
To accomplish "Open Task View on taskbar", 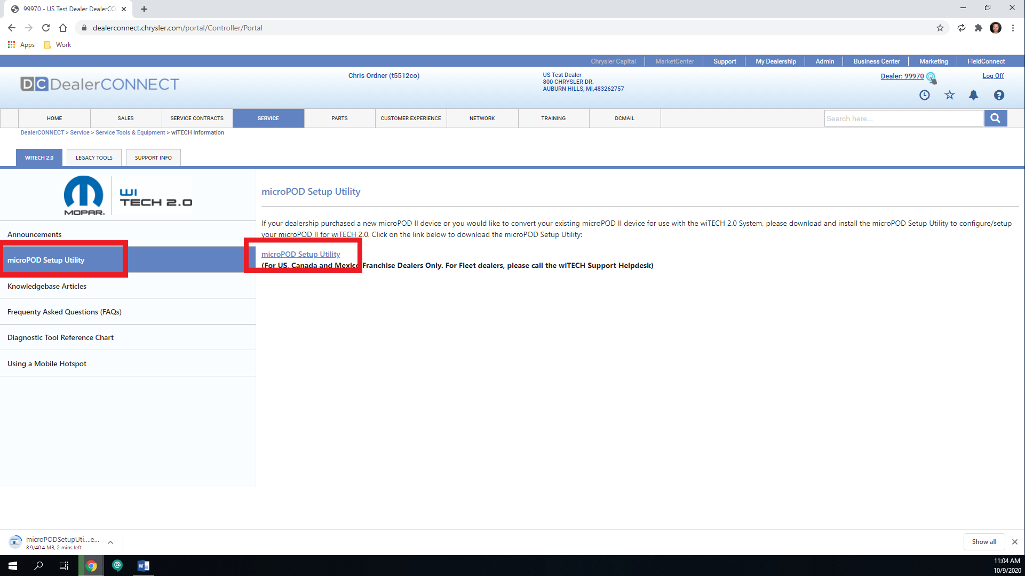I will coord(64,566).
